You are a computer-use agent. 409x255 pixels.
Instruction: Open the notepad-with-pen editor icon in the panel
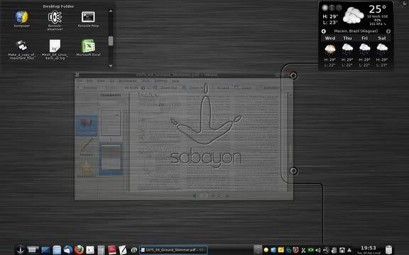tap(122, 250)
